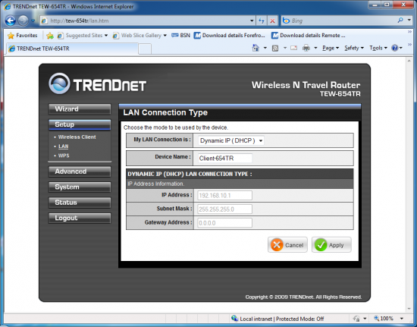This screenshot has width=417, height=327.
Task: Open the Wizard menu section
Action: click(x=80, y=109)
